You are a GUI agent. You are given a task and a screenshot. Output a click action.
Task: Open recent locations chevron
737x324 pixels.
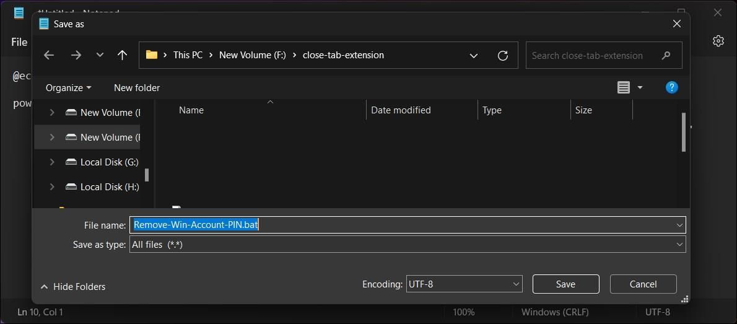tap(100, 55)
